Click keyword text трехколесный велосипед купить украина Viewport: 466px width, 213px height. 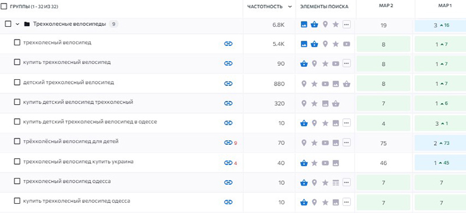click(78, 162)
